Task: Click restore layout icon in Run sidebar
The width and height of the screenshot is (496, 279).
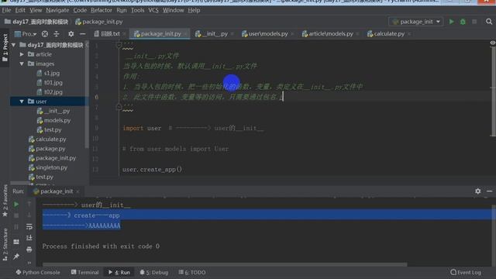Action: click(x=16, y=242)
